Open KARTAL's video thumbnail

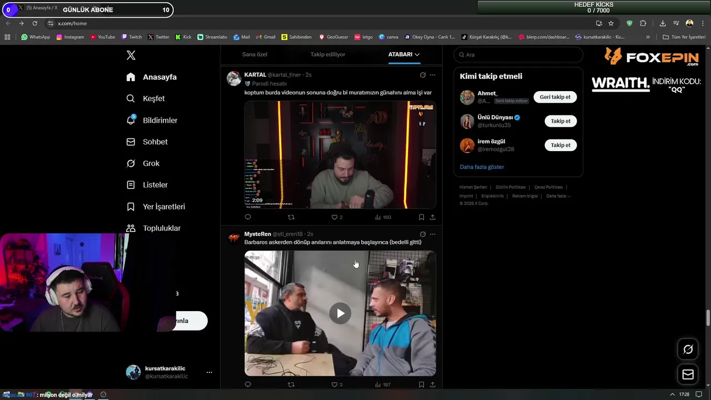(x=340, y=154)
